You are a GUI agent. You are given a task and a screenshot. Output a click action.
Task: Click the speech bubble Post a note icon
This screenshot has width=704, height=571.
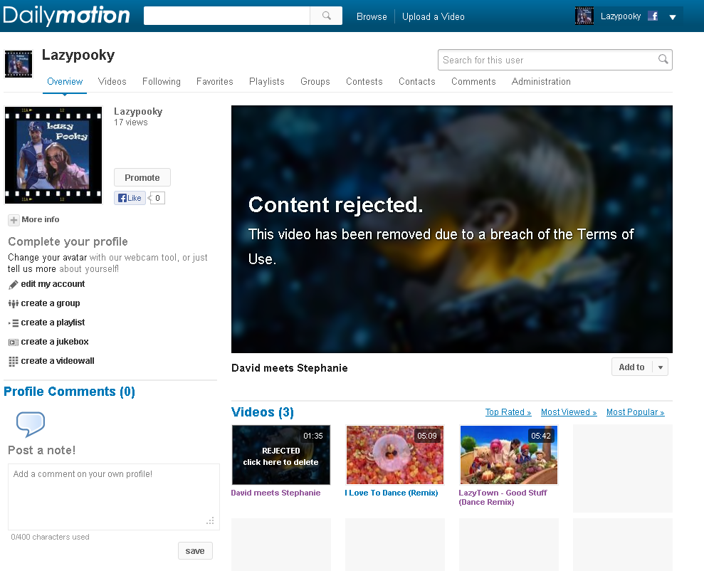(31, 424)
